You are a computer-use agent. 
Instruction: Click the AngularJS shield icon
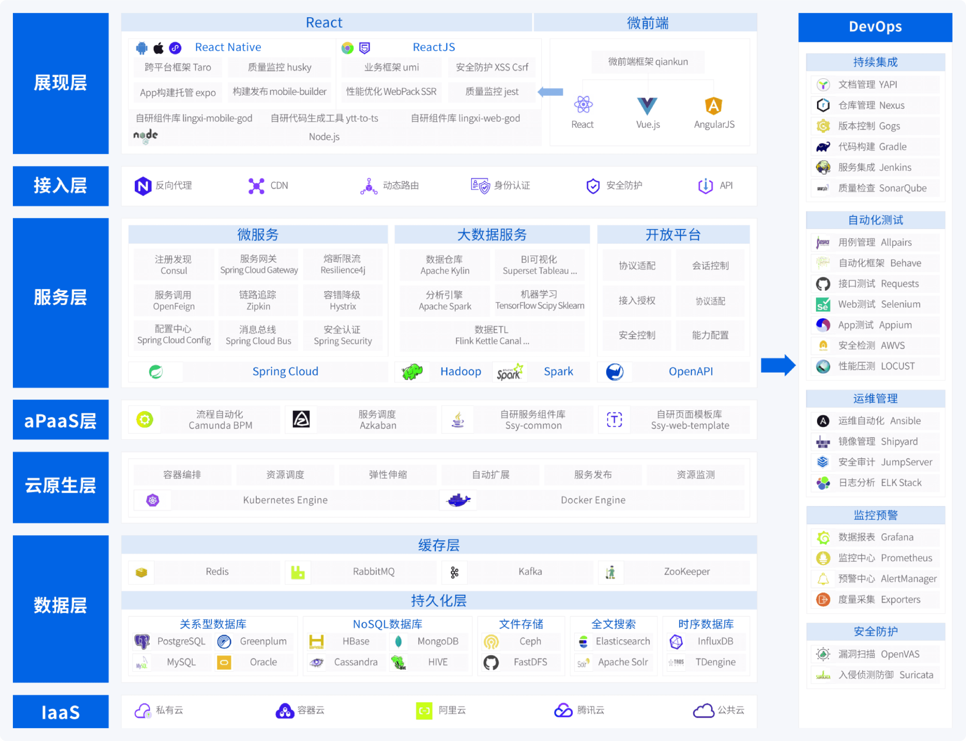[x=713, y=106]
